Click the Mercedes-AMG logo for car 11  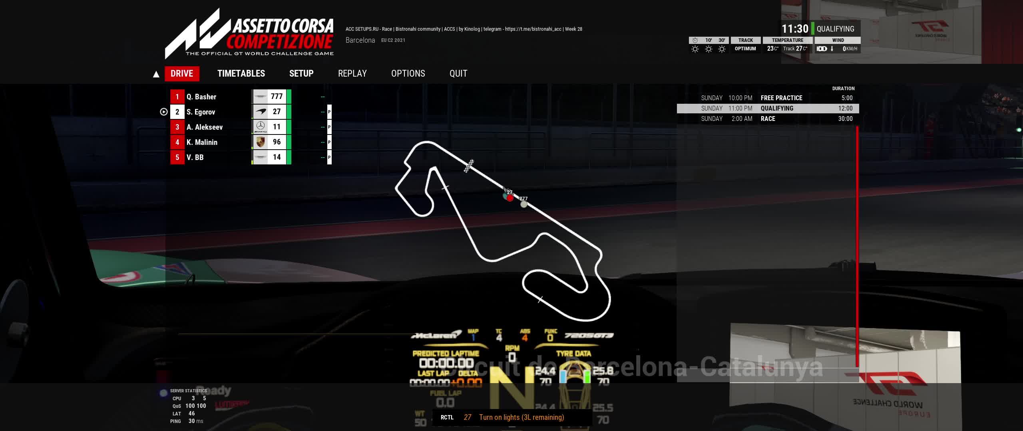[261, 127]
